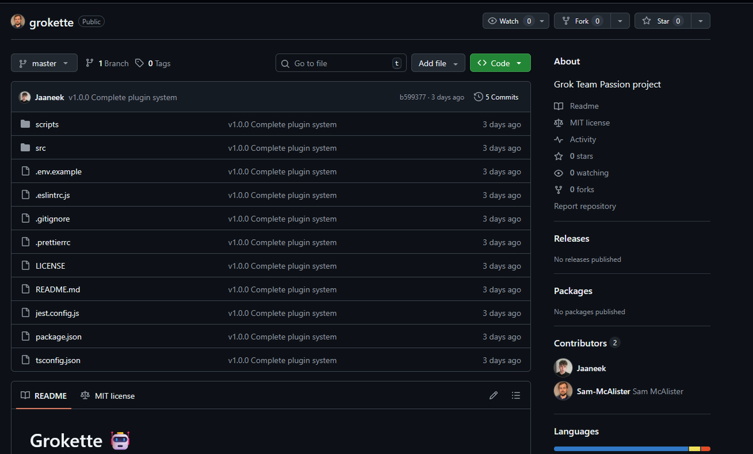
Task: Click the Activity link in About
Action: [583, 139]
